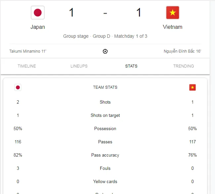Open the Trending tab
Viewport: 215px width, 194px height.
pos(184,66)
